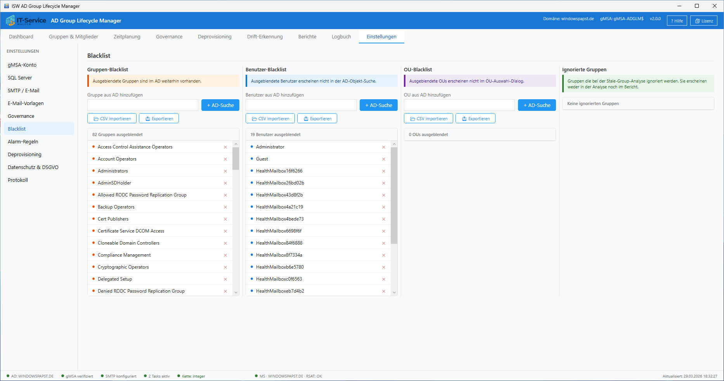Open the Hilfe help button
Image resolution: width=724 pixels, height=381 pixels.
click(x=677, y=21)
